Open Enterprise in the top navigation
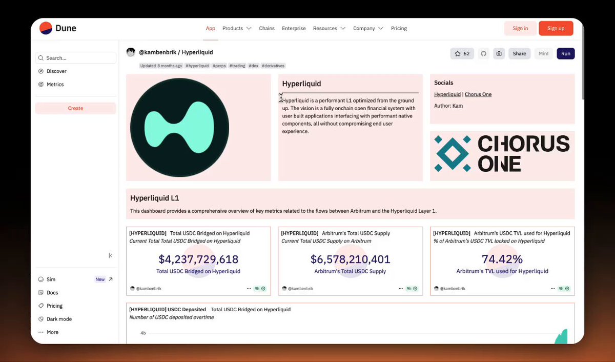 294,28
